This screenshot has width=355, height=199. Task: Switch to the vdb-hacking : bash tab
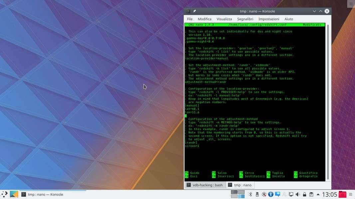click(205, 185)
